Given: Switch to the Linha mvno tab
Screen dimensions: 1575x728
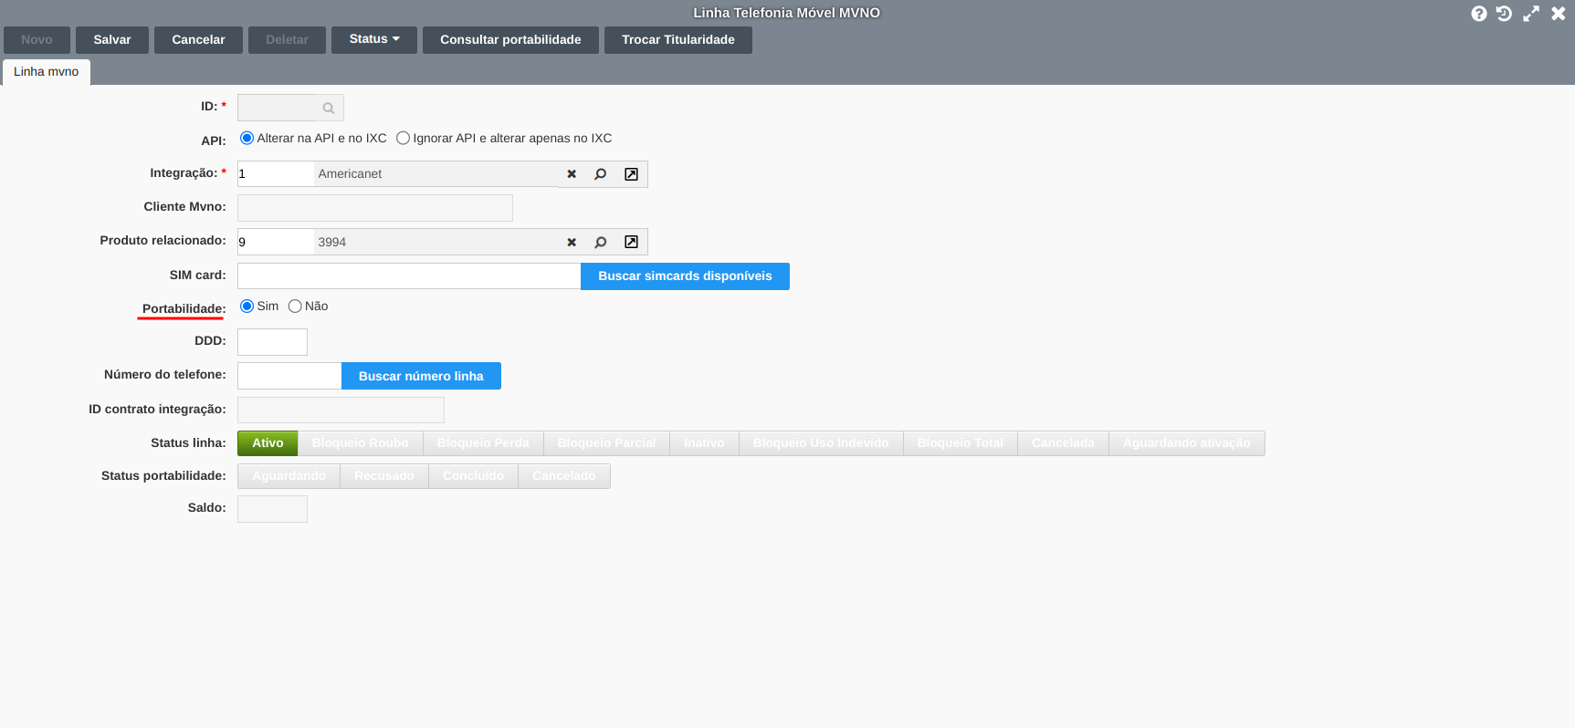Looking at the screenshot, I should point(47,72).
